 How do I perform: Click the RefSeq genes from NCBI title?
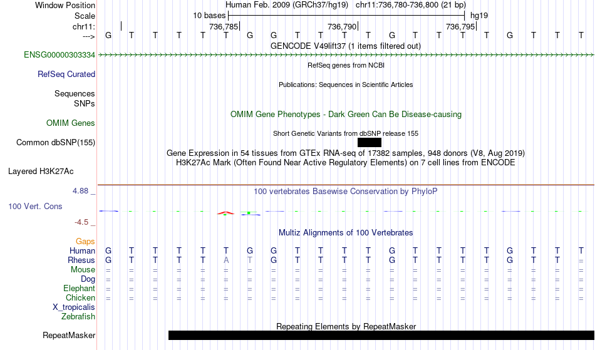click(346, 65)
